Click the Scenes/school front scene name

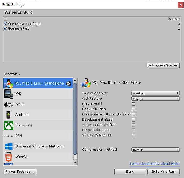[25, 24]
